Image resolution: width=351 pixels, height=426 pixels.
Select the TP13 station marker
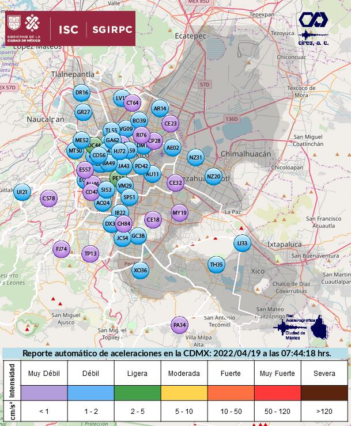(90, 253)
